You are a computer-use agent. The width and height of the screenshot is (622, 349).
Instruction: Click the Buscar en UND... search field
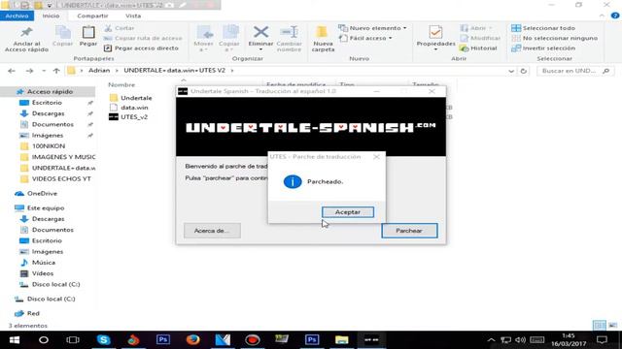tap(575, 71)
